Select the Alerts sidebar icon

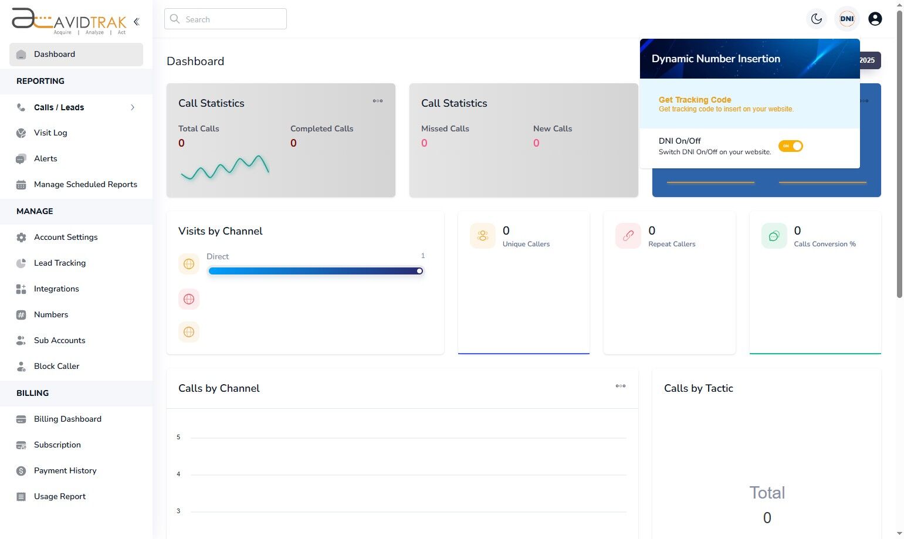click(x=21, y=158)
